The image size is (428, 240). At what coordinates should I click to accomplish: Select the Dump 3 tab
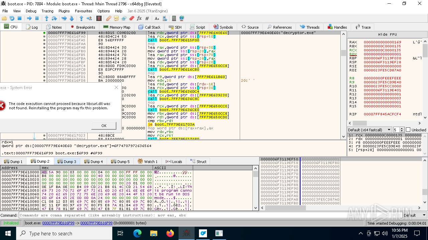(67, 161)
